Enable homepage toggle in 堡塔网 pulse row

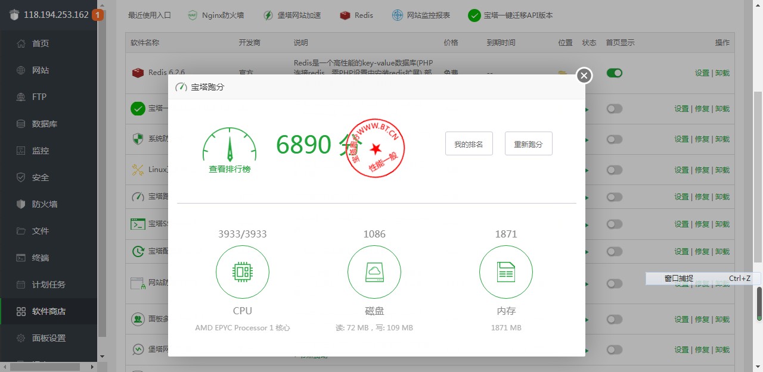(x=615, y=349)
